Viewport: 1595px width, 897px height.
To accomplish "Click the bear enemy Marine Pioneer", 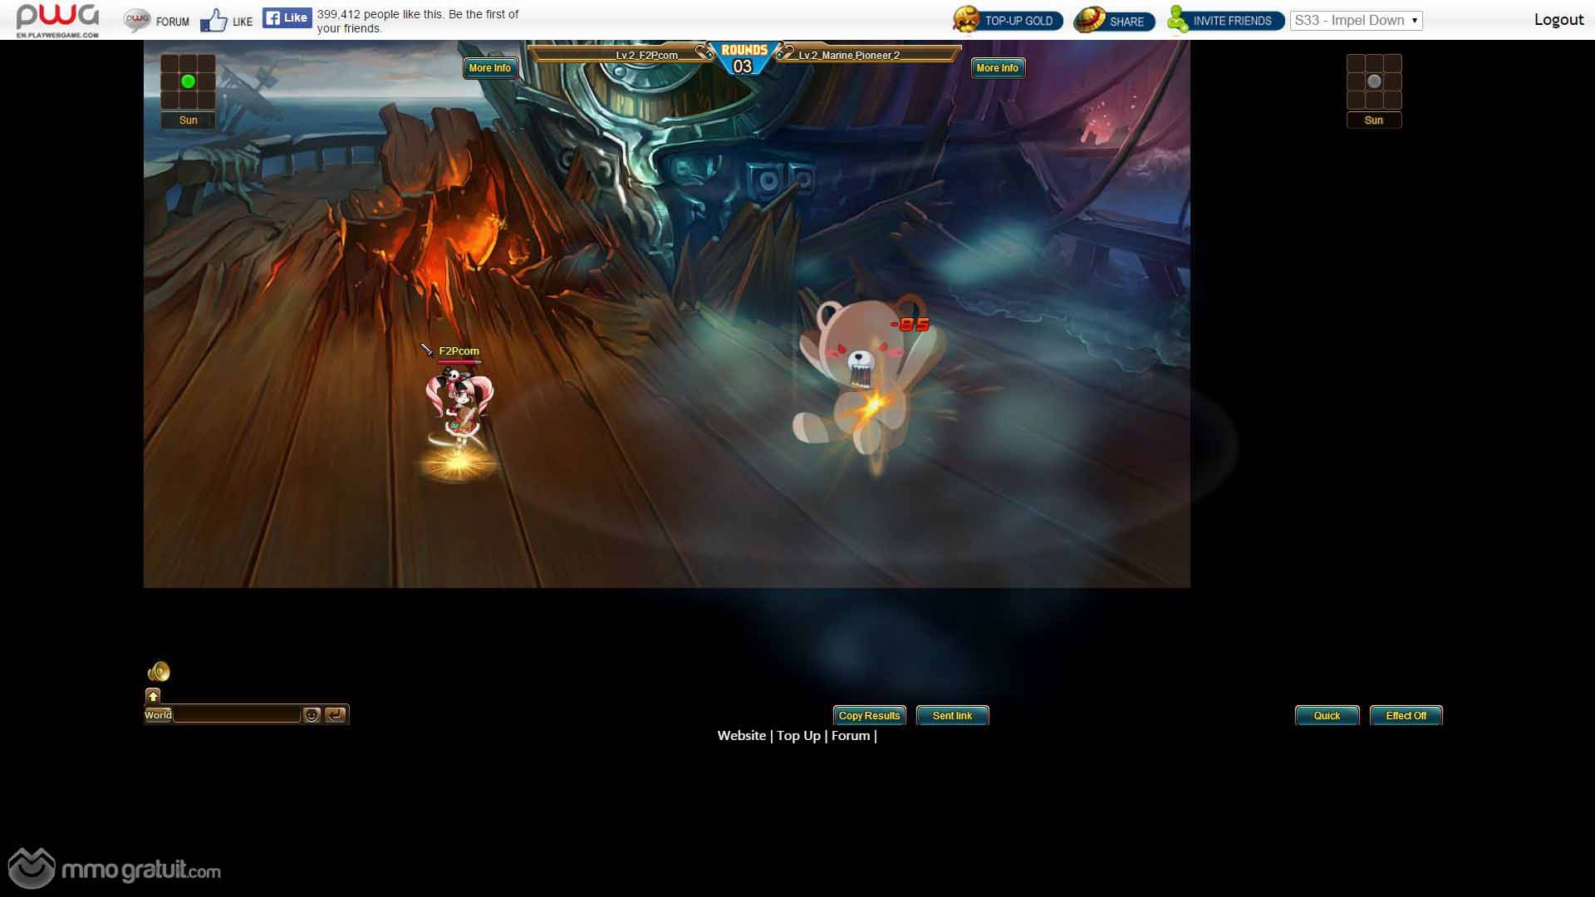I will coord(868,378).
